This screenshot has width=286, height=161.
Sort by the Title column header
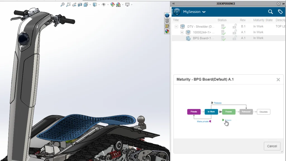[176, 20]
